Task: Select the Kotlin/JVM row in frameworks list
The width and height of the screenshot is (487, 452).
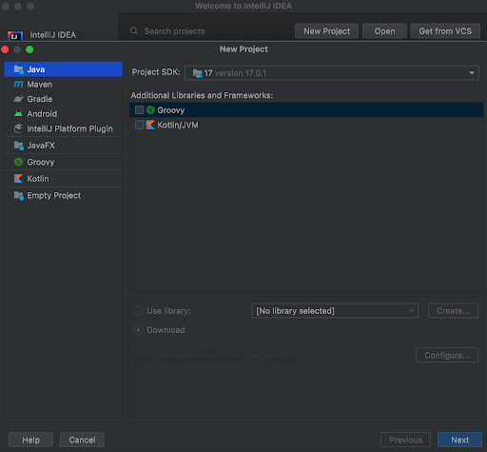Action: pyautogui.click(x=306, y=125)
